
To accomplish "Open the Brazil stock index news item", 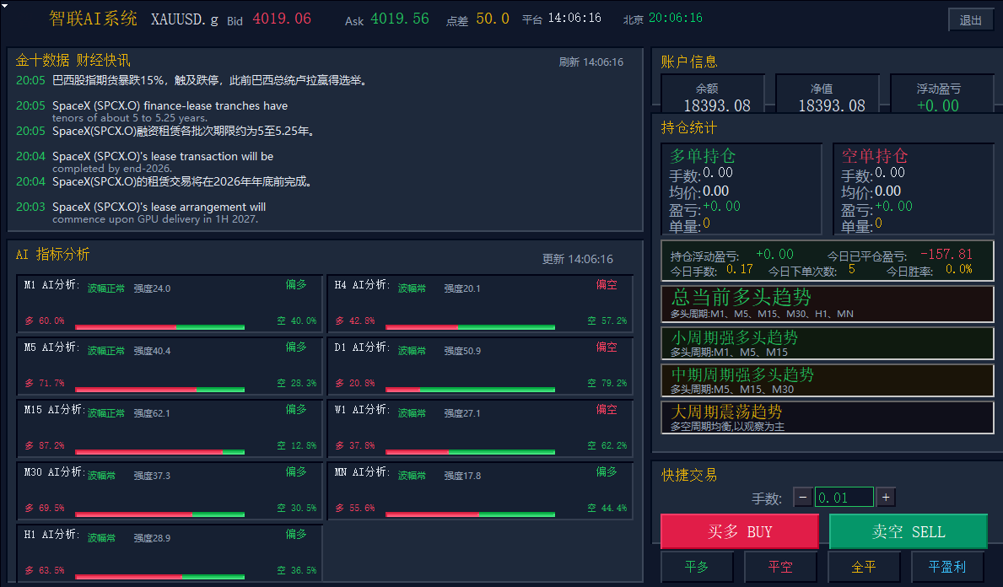I will (191, 81).
